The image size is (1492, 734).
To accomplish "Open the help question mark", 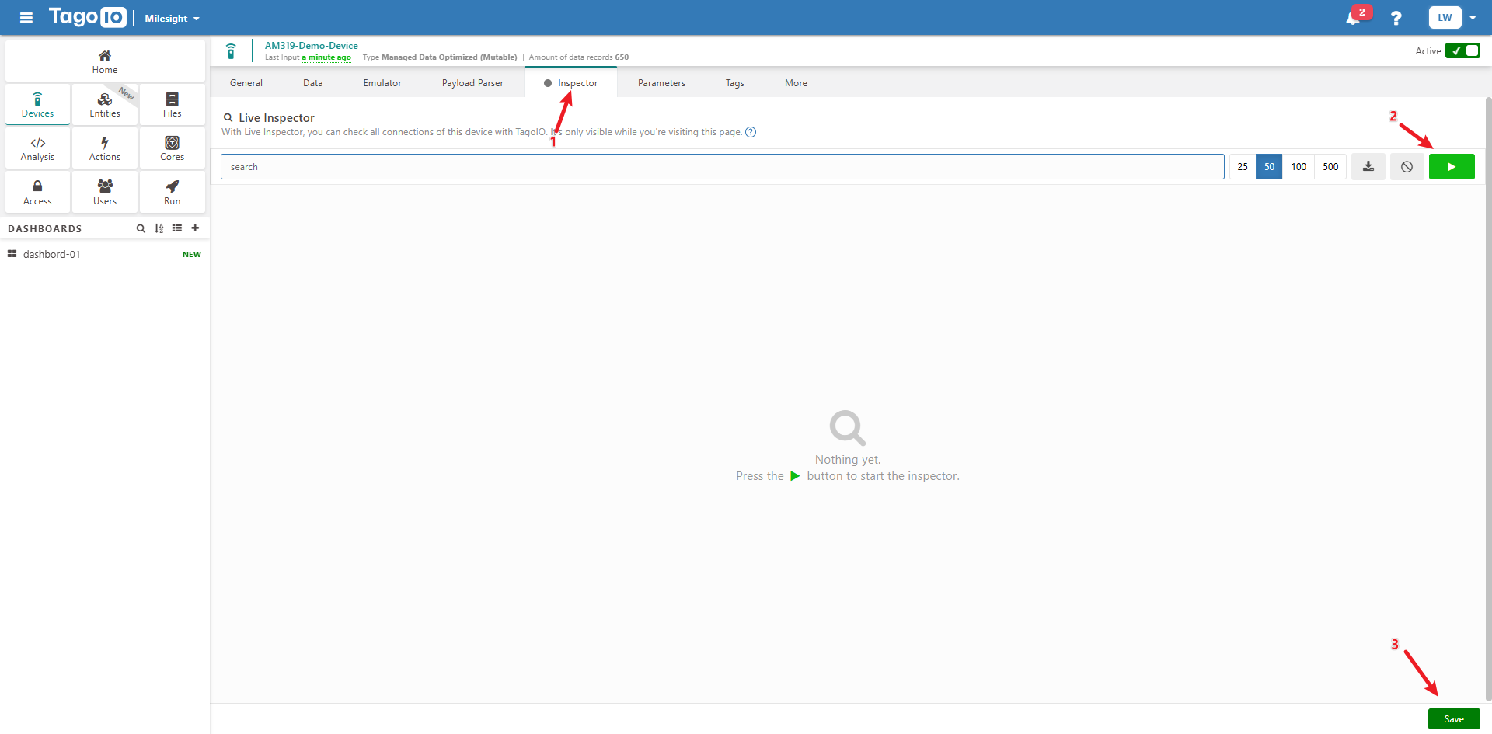I will point(1396,18).
